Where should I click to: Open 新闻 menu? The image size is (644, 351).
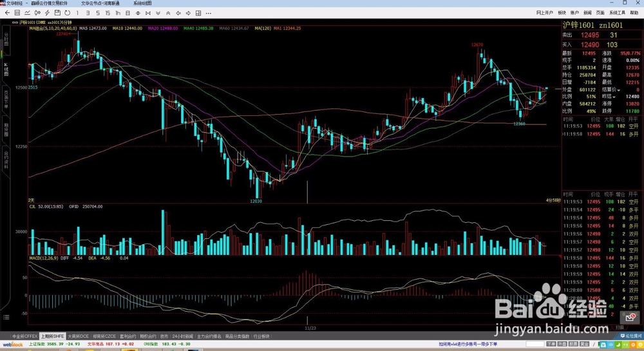coord(588,13)
